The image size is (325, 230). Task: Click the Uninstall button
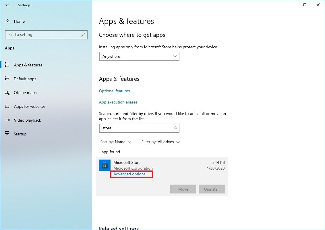pyautogui.click(x=212, y=189)
